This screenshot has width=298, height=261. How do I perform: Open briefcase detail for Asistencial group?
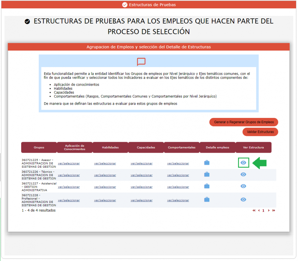[x=207, y=186]
